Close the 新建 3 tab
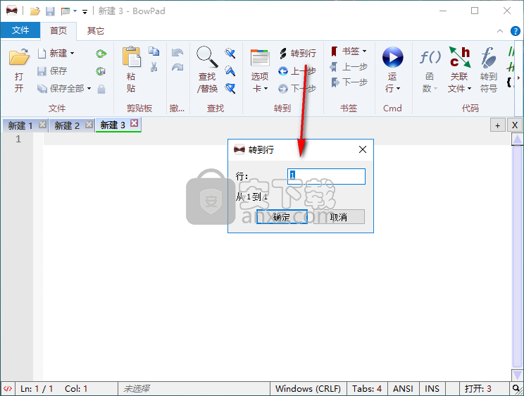This screenshot has width=524, height=396. tap(135, 123)
